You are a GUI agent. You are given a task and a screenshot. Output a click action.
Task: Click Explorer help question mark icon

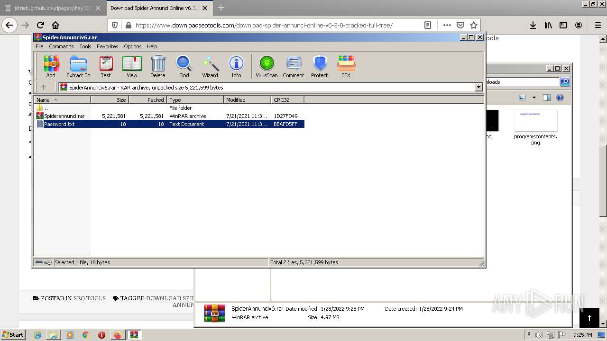(x=560, y=98)
